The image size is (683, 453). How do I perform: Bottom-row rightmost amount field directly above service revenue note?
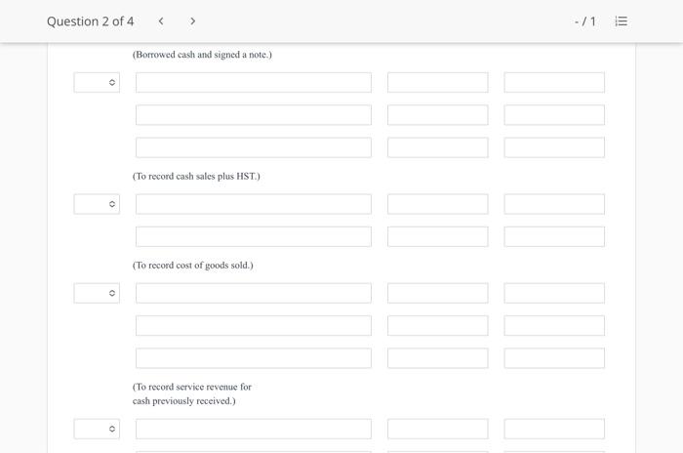[x=554, y=358]
